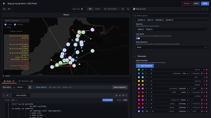
Task: Click the Apply button
Action: (205, 4)
